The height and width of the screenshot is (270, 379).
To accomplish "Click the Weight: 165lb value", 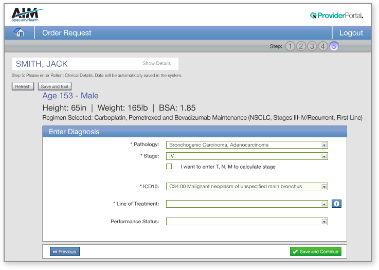I will pyautogui.click(x=122, y=108).
